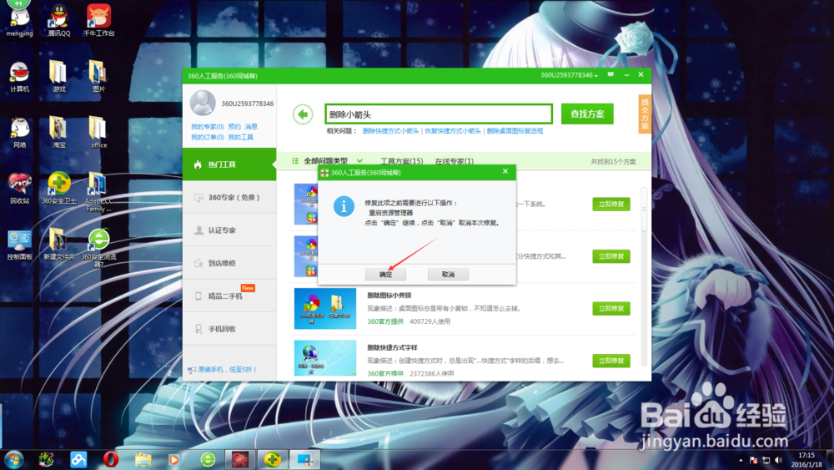Open 精品二手机 in the sidebar
This screenshot has width=834, height=470.
tap(229, 296)
